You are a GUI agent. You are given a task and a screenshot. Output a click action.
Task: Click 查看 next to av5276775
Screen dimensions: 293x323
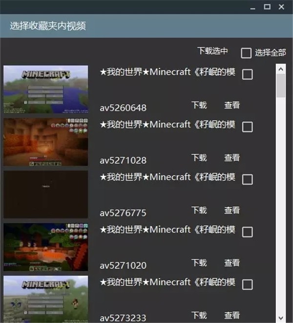point(232,210)
